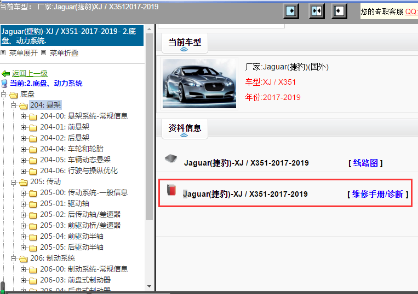This screenshot has width=418, height=294.
Task: Click the gray wiring diagram chip icon
Action: [x=171, y=158]
